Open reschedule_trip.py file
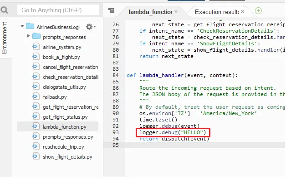 point(63,147)
